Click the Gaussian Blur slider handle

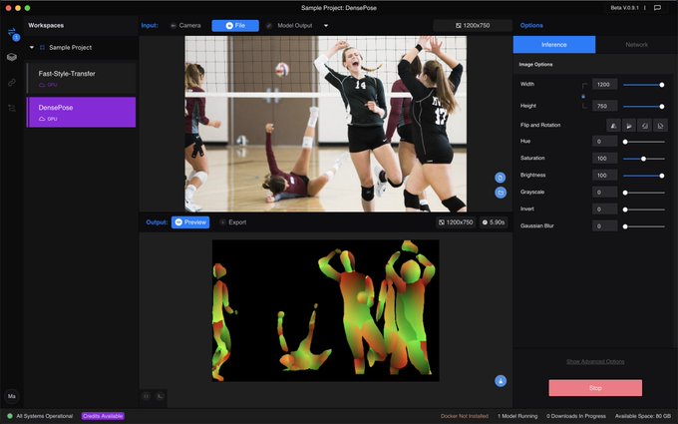(625, 226)
